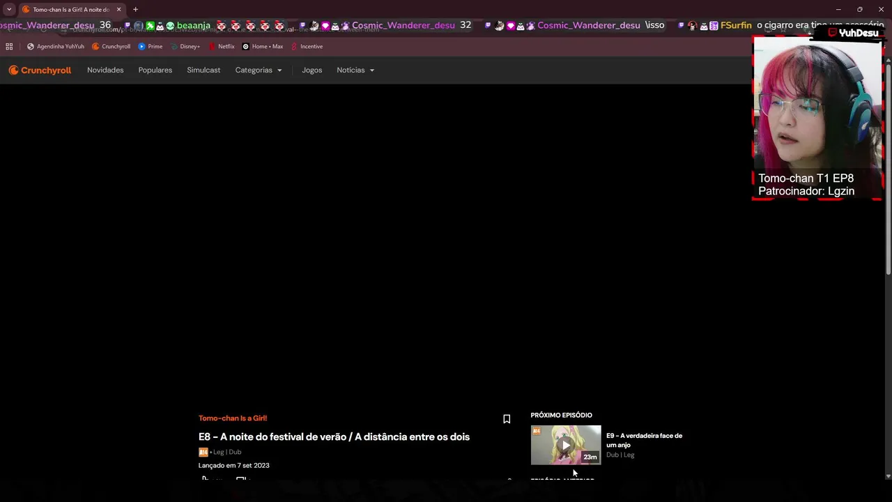The width and height of the screenshot is (892, 502).
Task: Click the FSurfin username in the chat ticker
Action: coord(736,25)
